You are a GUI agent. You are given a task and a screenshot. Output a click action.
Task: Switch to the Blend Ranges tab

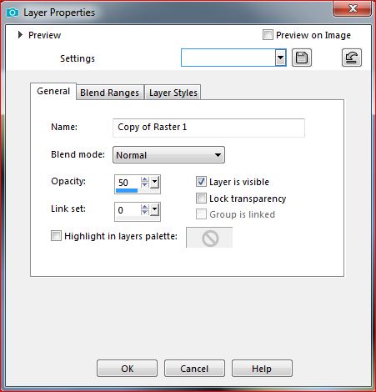(x=109, y=93)
